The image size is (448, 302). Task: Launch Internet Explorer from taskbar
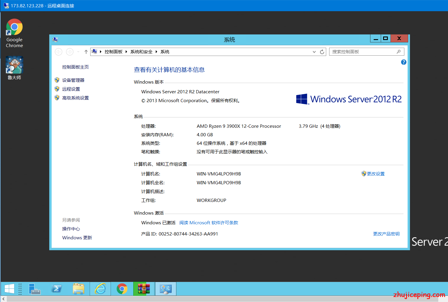click(x=100, y=289)
